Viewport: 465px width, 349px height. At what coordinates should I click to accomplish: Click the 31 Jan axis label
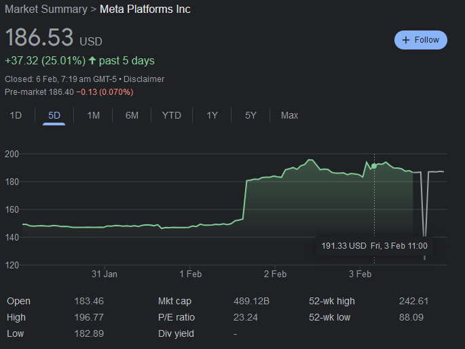(x=105, y=274)
